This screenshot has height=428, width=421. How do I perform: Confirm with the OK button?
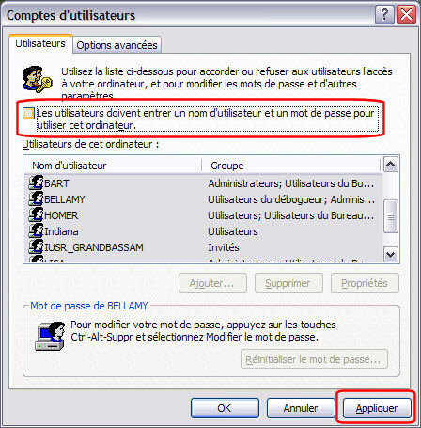pos(225,408)
